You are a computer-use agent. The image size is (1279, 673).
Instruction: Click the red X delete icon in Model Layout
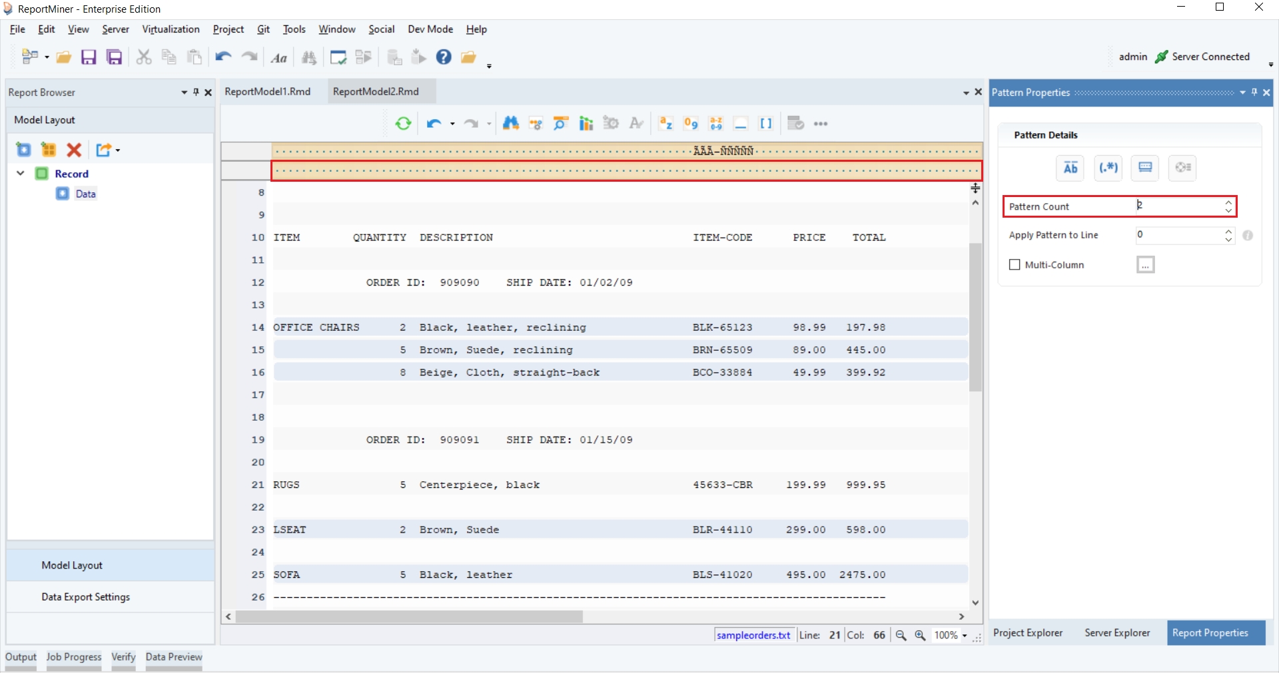(x=74, y=150)
